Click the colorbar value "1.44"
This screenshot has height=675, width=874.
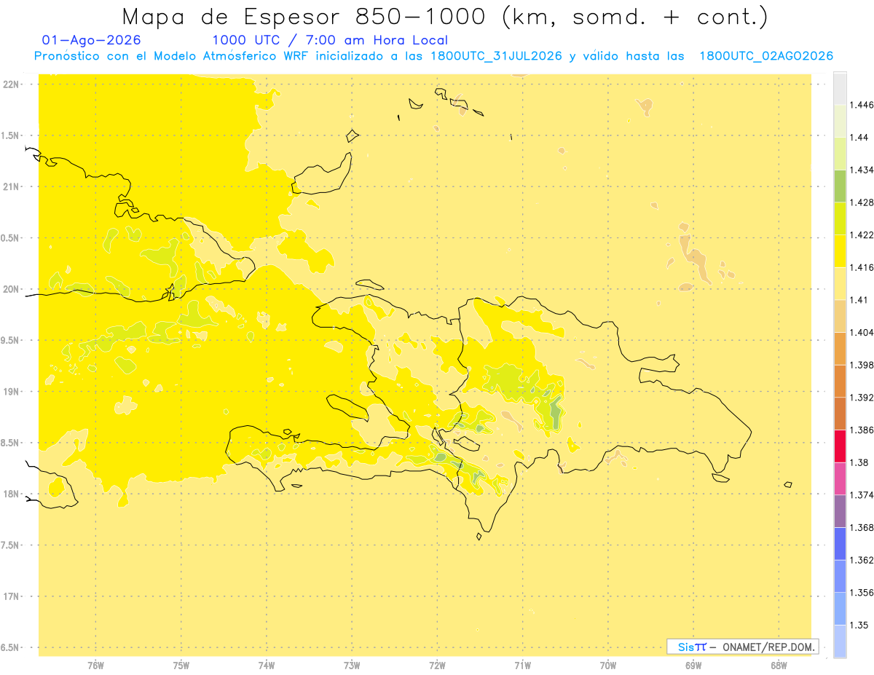[x=859, y=138]
